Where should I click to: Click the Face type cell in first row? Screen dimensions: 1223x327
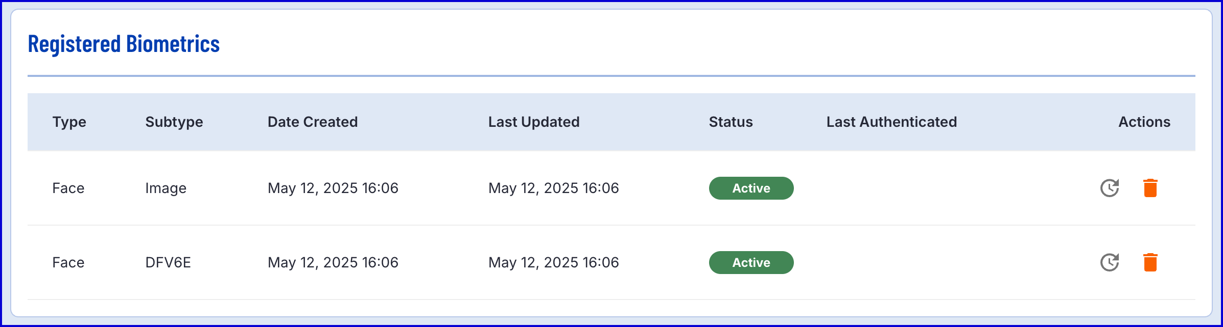(x=68, y=188)
